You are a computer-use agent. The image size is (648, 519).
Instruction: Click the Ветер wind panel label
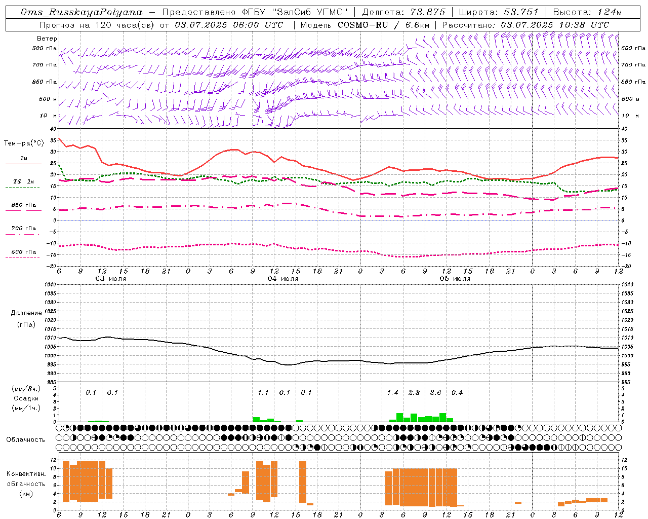point(47,39)
